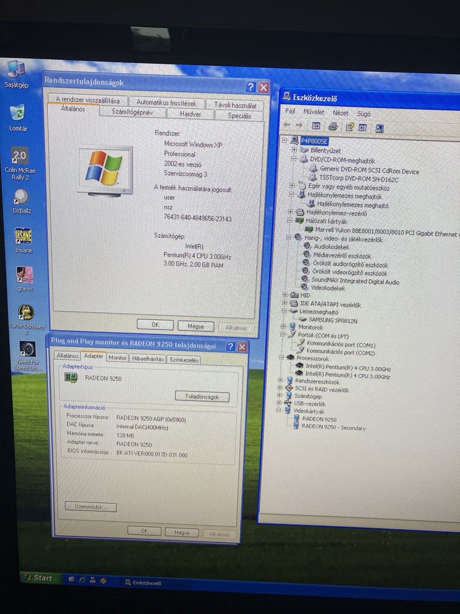Collapse the DVD/CD-ROM-meghajtók node

pyautogui.click(x=294, y=158)
